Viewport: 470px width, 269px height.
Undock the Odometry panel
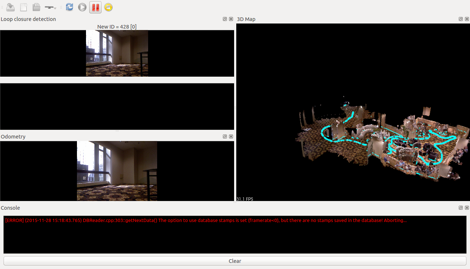point(225,137)
